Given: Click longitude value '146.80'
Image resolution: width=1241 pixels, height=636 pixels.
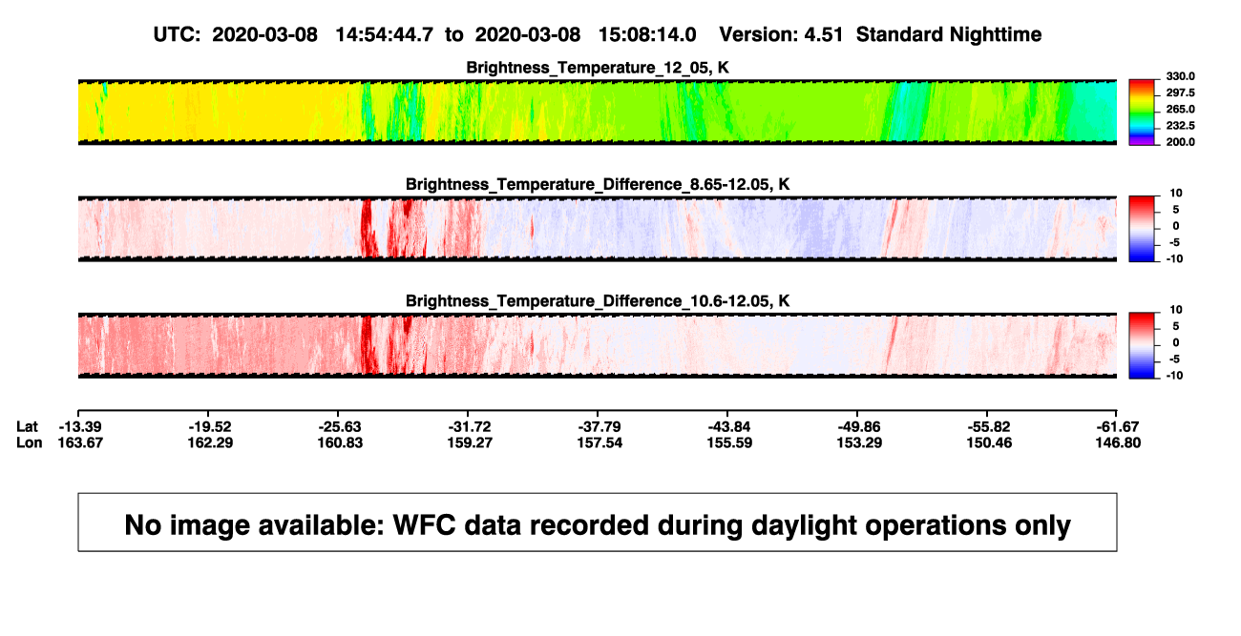Looking at the screenshot, I should (1119, 442).
